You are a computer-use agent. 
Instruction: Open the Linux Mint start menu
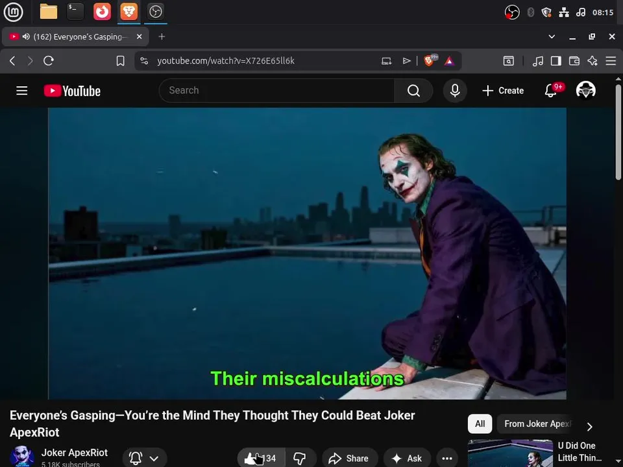click(x=13, y=12)
